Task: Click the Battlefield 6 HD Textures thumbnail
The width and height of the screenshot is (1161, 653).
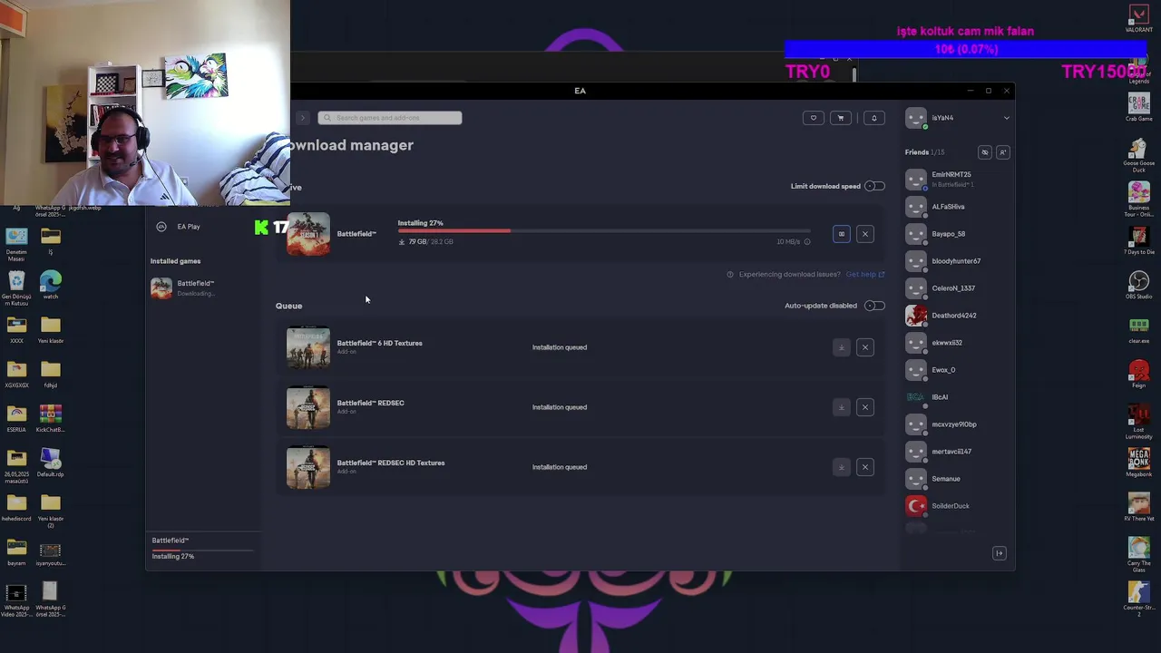Action: (x=308, y=347)
